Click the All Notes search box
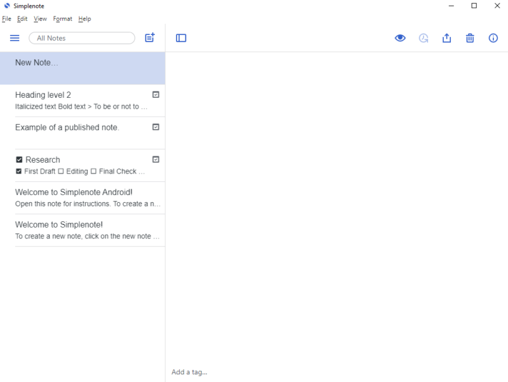508x382 pixels. 81,38
